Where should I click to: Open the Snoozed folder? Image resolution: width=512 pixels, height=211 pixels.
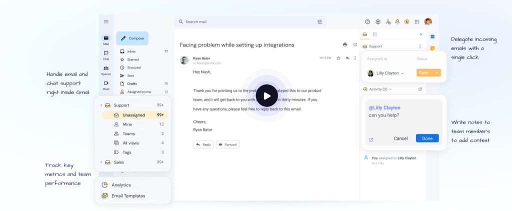coord(143,67)
